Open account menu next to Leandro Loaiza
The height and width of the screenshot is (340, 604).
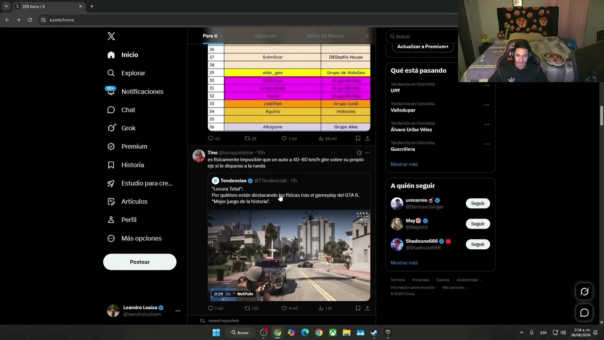click(x=178, y=311)
